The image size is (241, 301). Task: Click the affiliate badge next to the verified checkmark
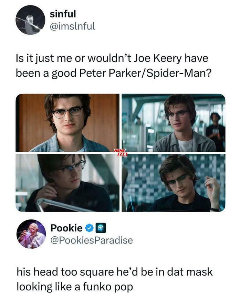[x=98, y=228]
